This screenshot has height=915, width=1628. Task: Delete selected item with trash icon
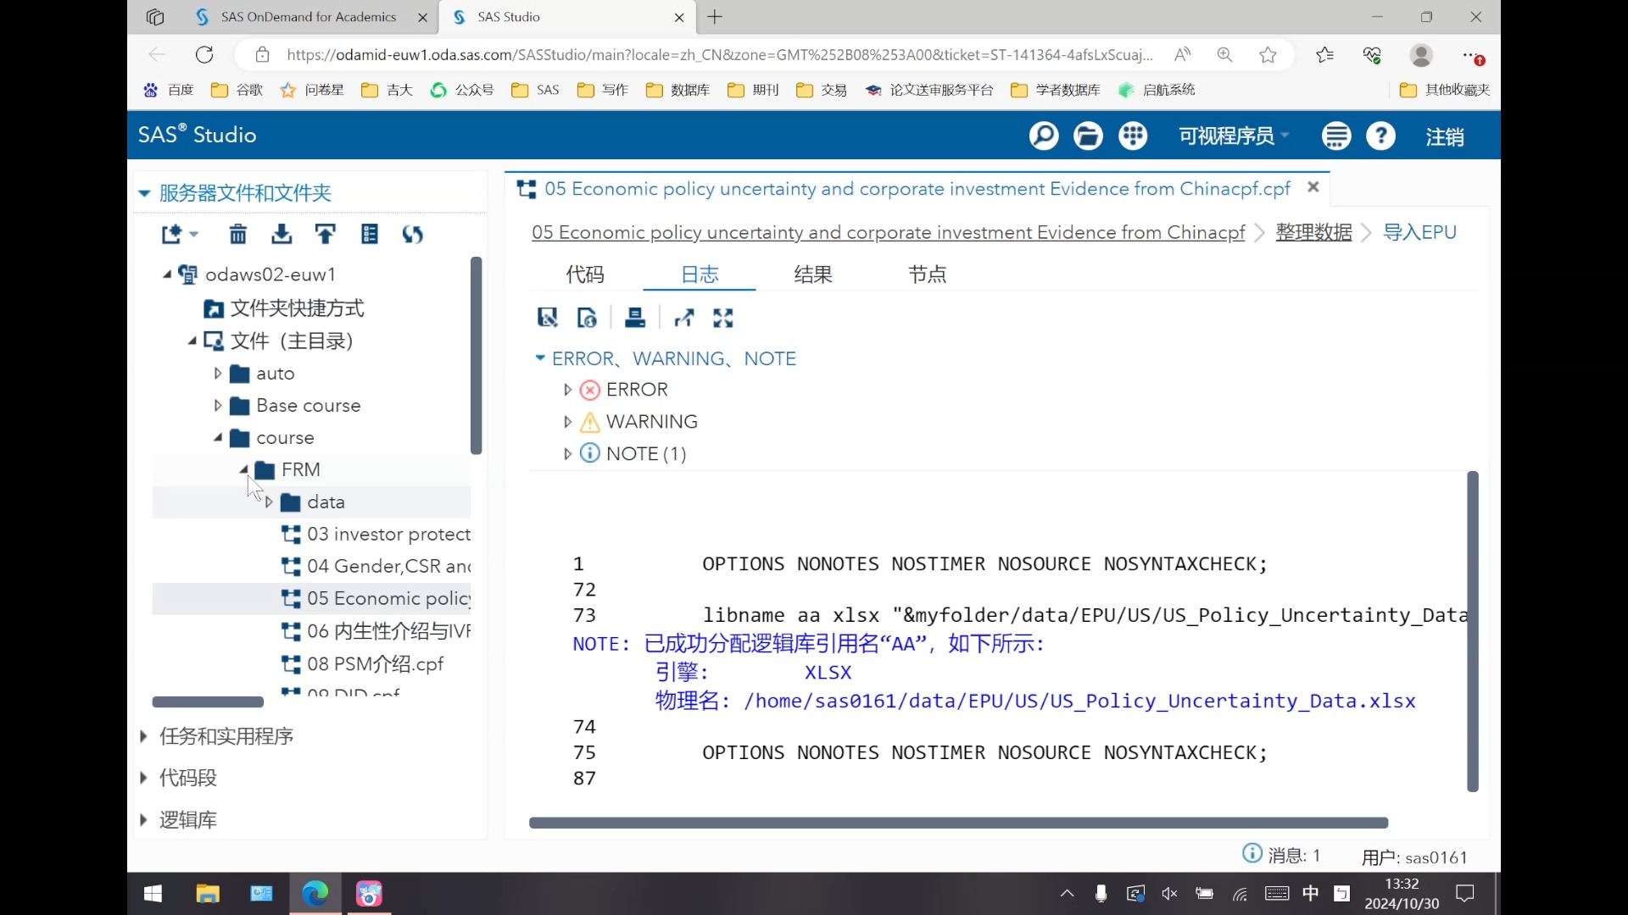(238, 234)
